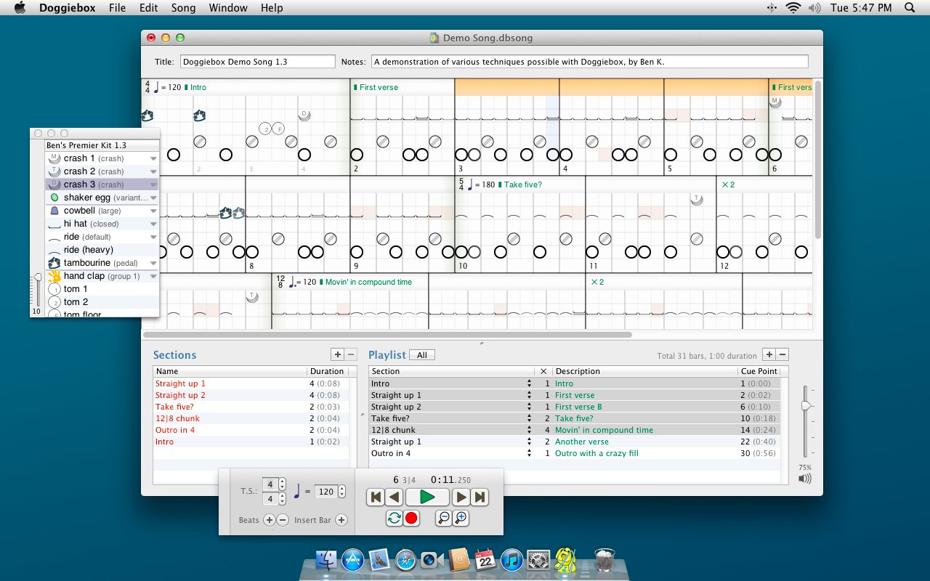Add a beat with Beats plus button

pyautogui.click(x=269, y=520)
